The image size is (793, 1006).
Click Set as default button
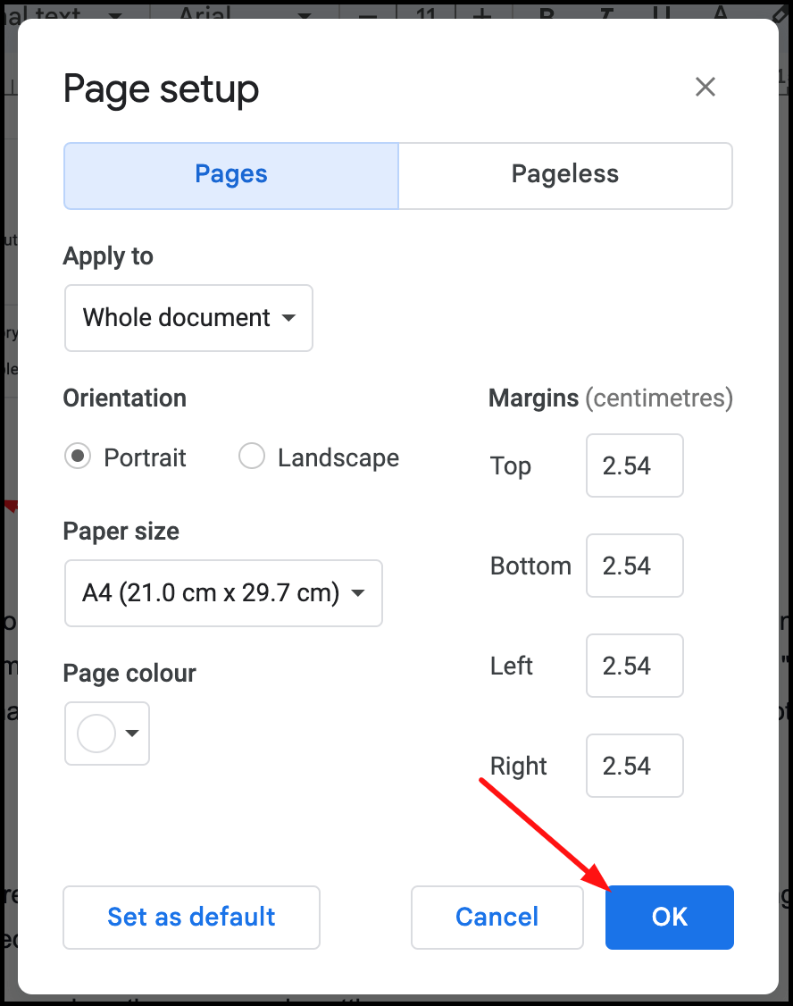pyautogui.click(x=191, y=917)
